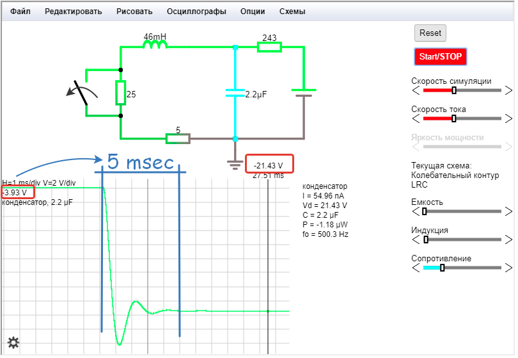The image size is (518, 358).
Task: Select the 46mH inductor component
Action: pos(155,45)
